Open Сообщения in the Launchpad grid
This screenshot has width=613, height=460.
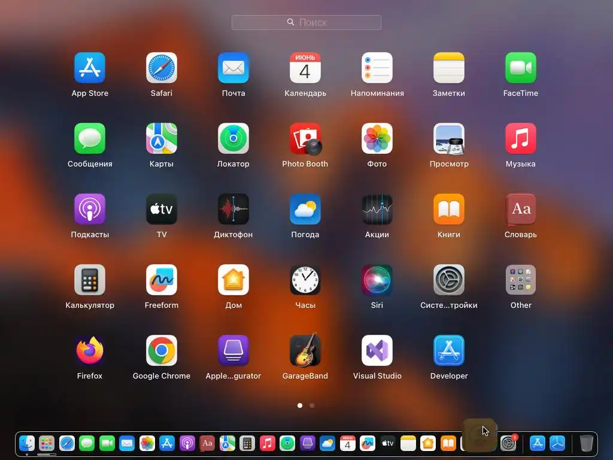tap(90, 138)
